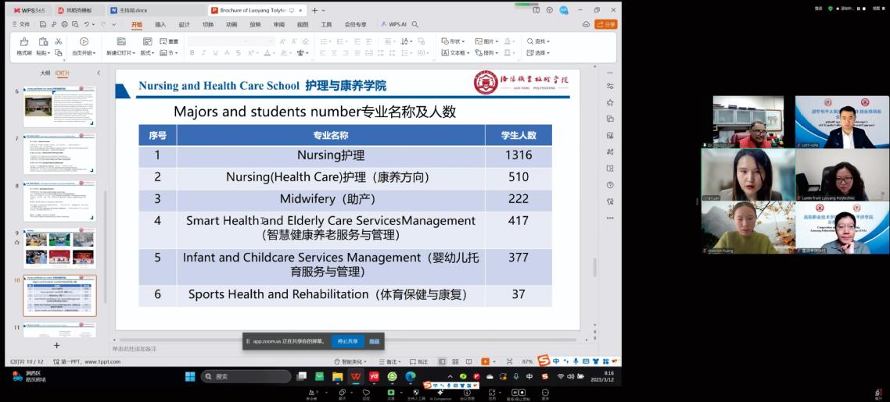This screenshot has width=890, height=402.
Task: Open the new slide (新建幻灯片) dropdown
Action: click(x=121, y=53)
